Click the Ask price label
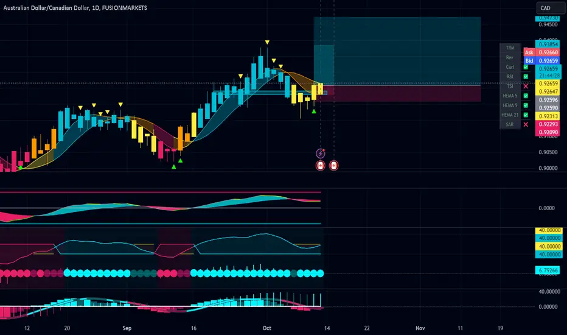Image resolution: width=567 pixels, height=335 pixels. click(x=529, y=52)
